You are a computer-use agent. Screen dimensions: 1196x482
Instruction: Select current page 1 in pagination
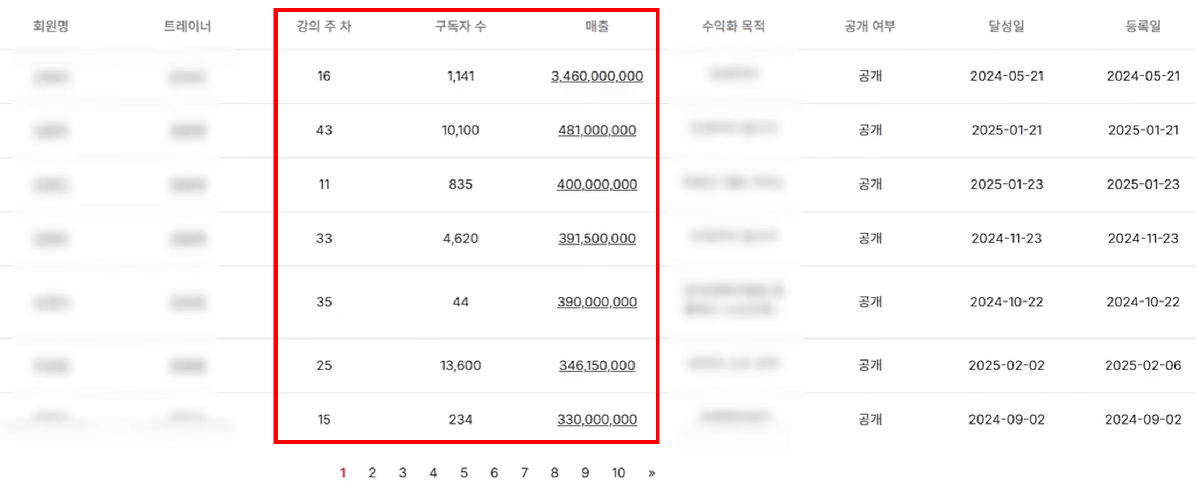point(342,473)
